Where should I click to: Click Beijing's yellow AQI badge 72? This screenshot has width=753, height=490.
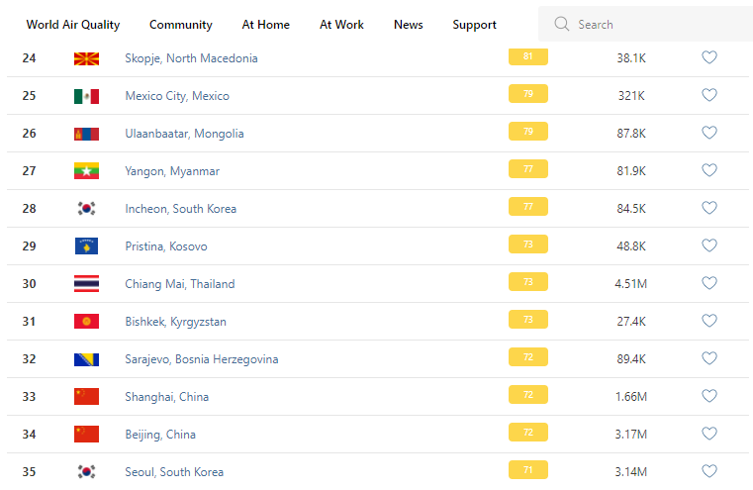pyautogui.click(x=527, y=433)
